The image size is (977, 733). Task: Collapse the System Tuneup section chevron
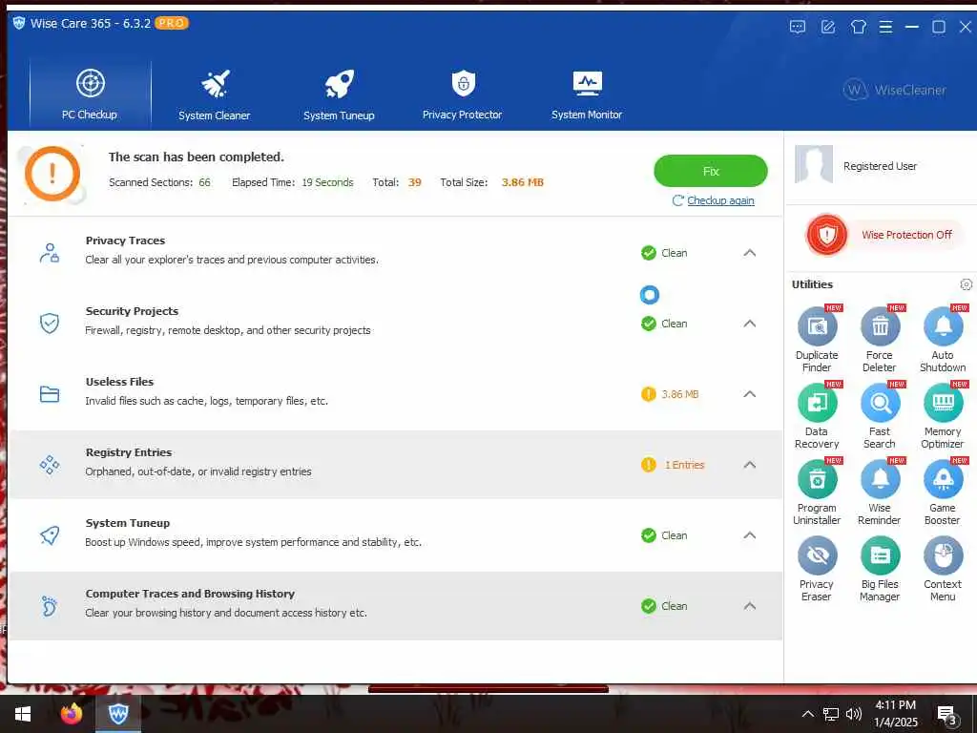[750, 535]
